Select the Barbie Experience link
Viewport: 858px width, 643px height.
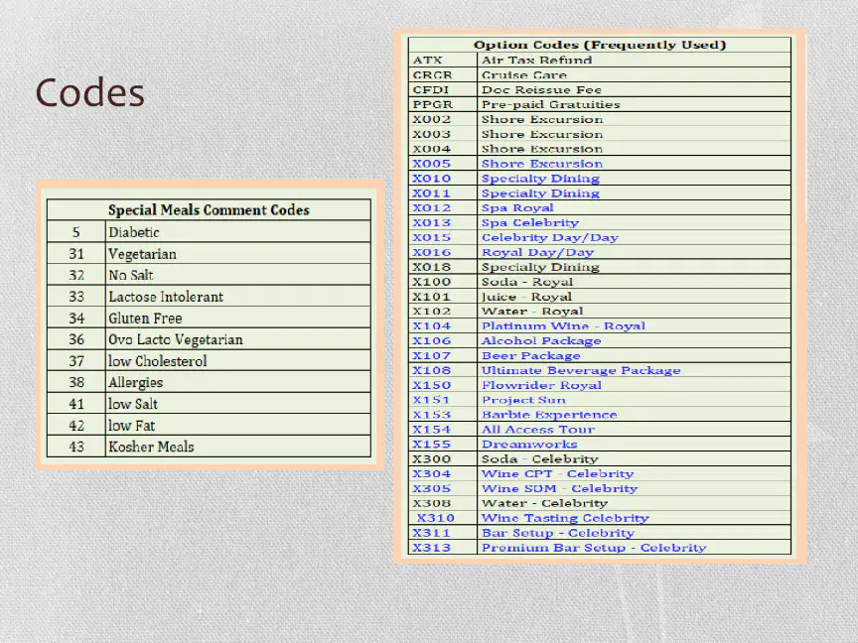[549, 415]
